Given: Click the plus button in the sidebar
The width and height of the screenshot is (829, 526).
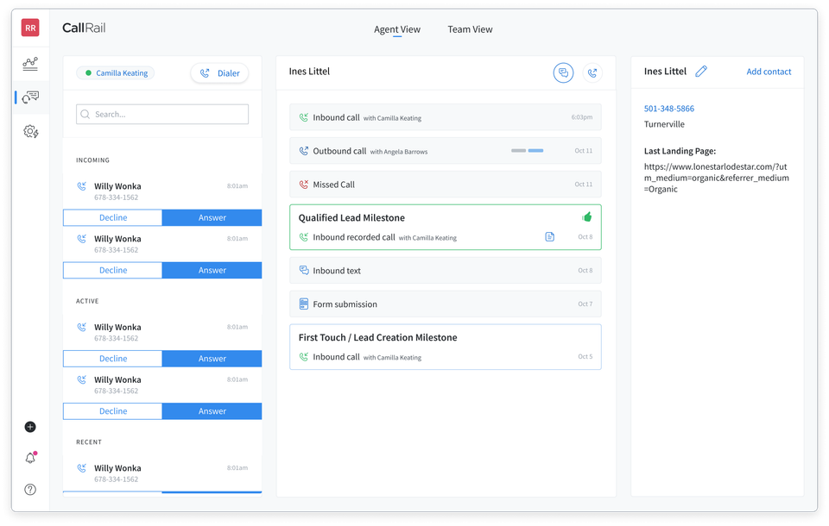Looking at the screenshot, I should tap(30, 426).
